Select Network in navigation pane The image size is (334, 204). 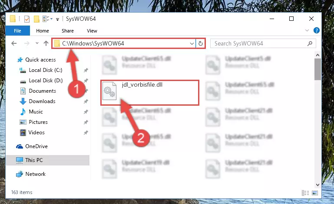pos(35,174)
